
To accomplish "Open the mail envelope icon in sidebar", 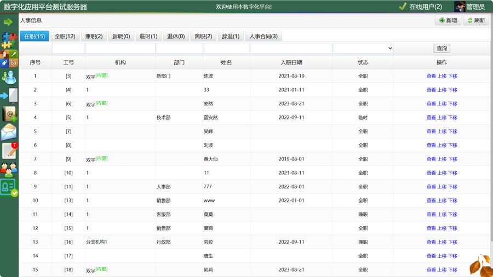I will click(x=9, y=132).
